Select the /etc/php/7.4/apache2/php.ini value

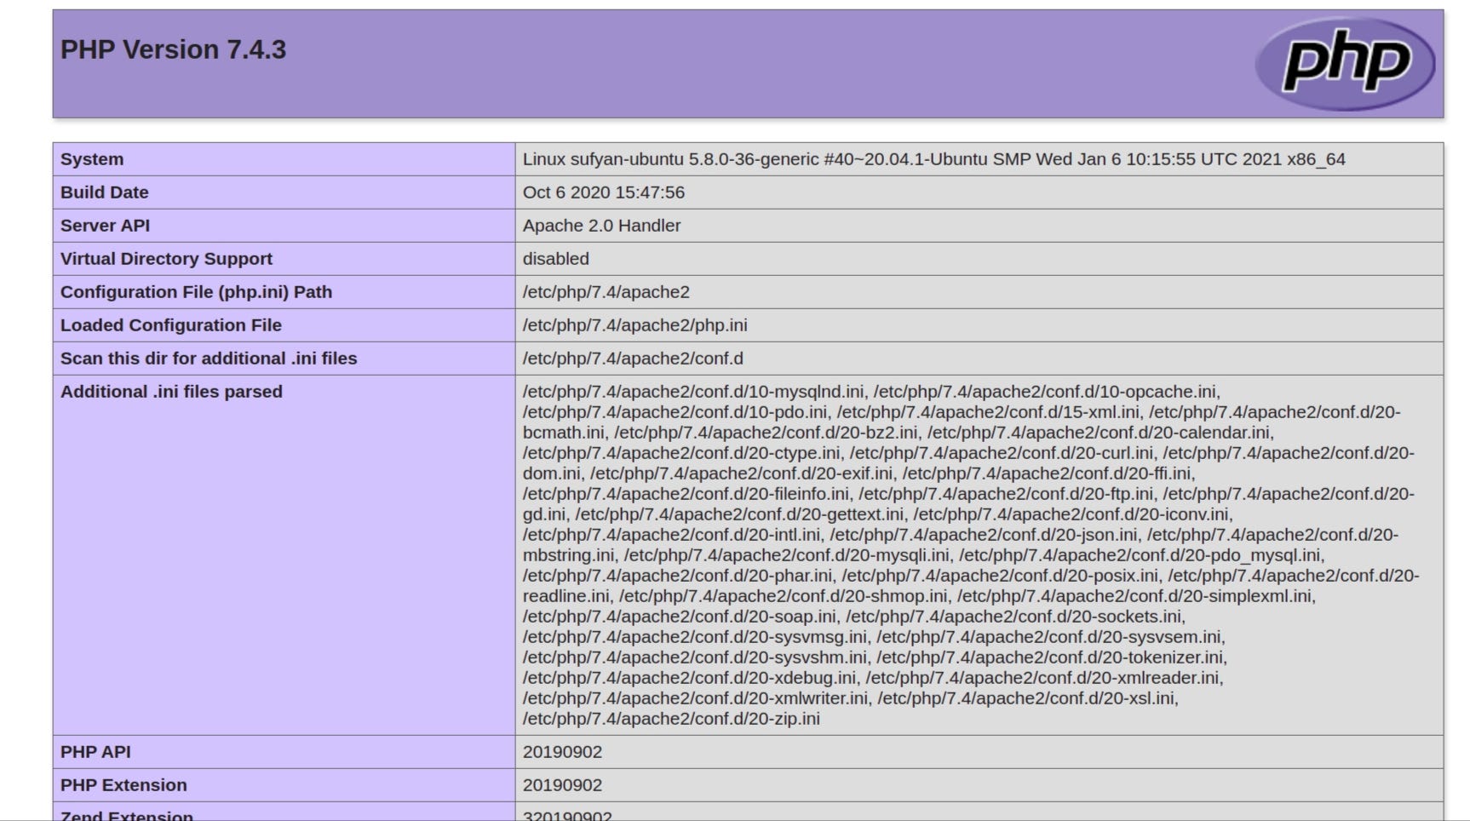[x=635, y=325]
